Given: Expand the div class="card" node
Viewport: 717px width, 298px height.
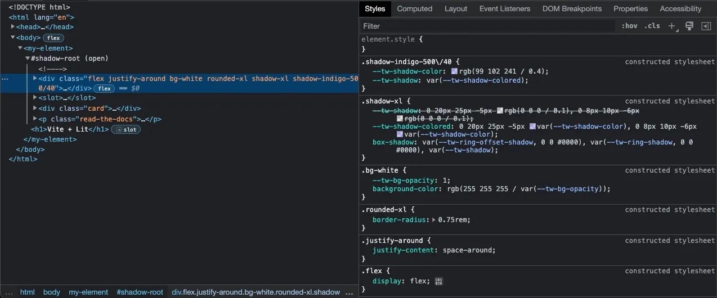Looking at the screenshot, I should (x=35, y=109).
